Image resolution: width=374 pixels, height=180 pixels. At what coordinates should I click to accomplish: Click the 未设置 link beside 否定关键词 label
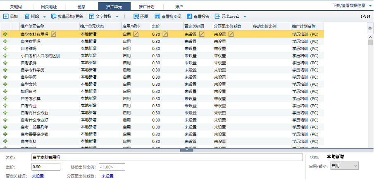point(38,176)
